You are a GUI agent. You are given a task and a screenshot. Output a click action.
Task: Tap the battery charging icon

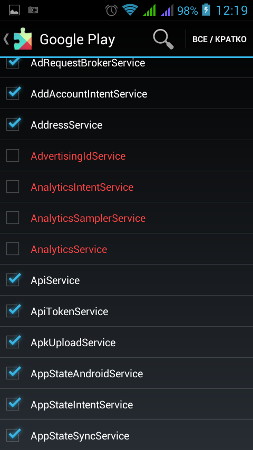click(x=206, y=10)
